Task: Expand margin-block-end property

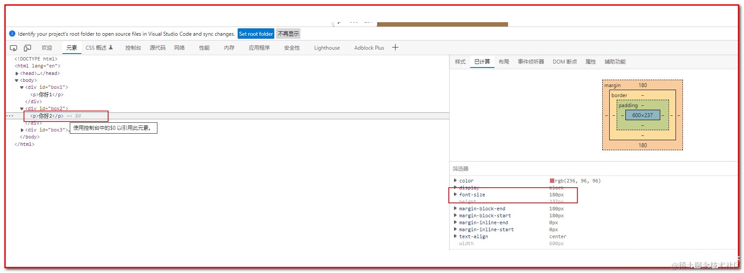Action: (x=455, y=208)
